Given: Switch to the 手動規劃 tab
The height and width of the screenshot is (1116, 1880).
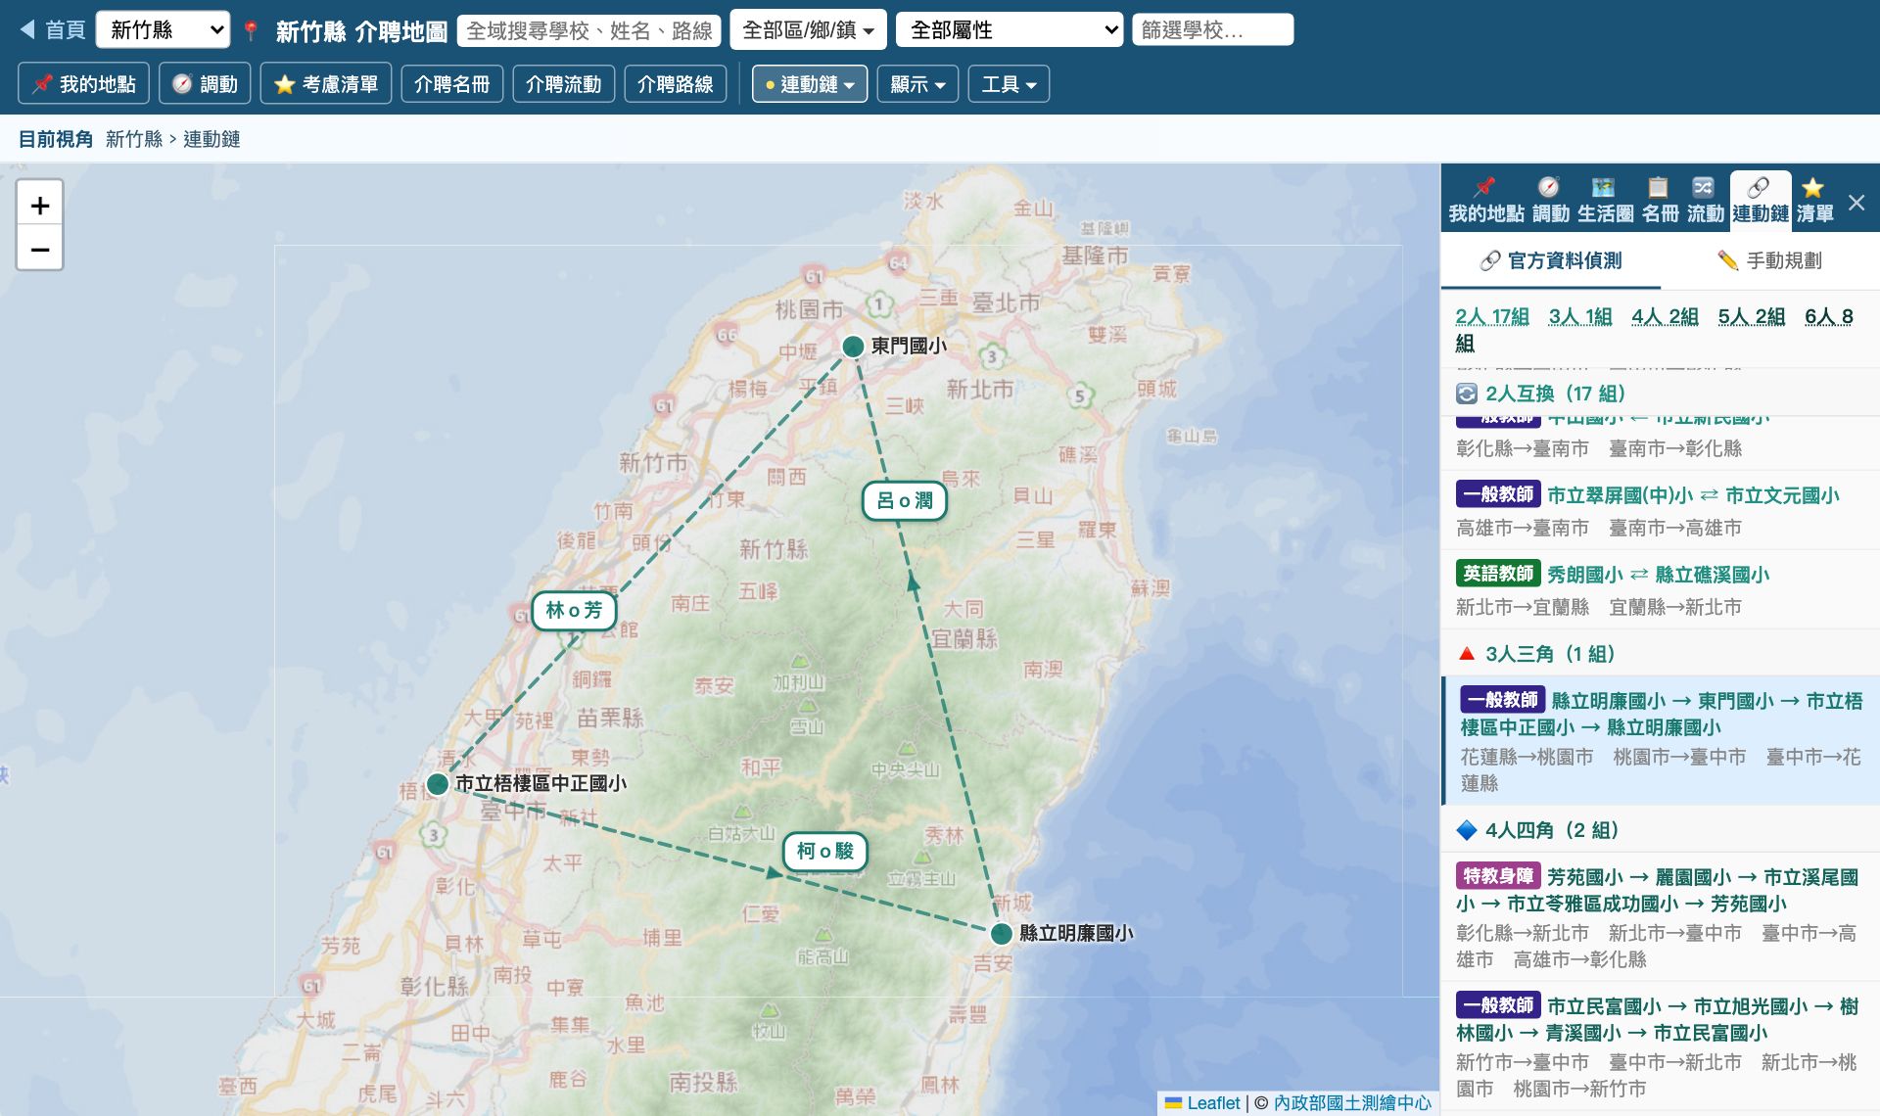Looking at the screenshot, I should [x=1770, y=260].
